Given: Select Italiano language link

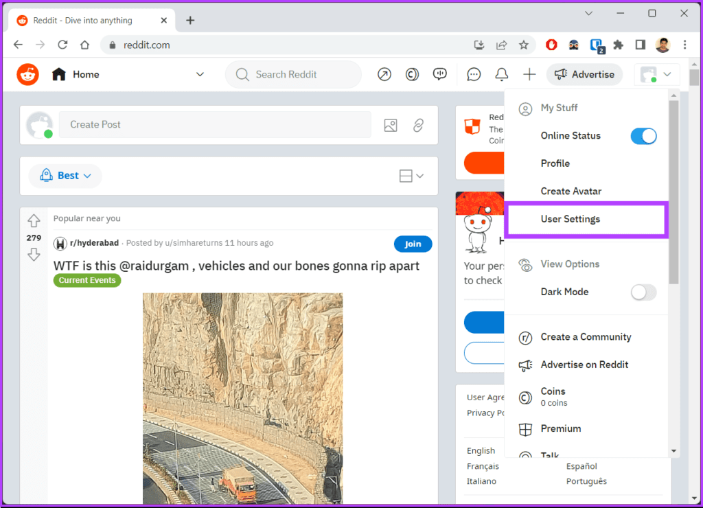Looking at the screenshot, I should 481,481.
